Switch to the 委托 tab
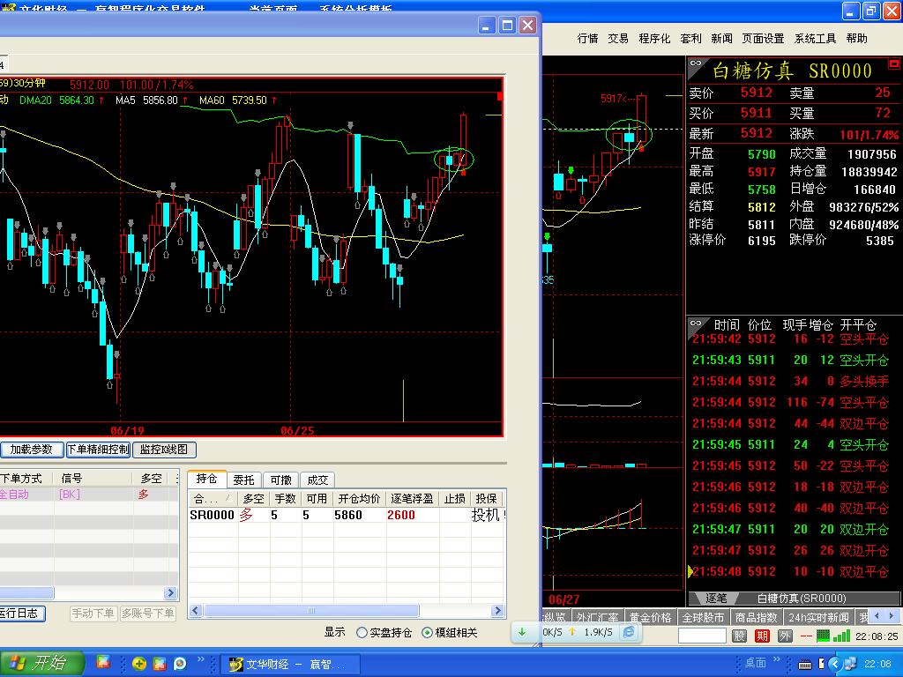The height and width of the screenshot is (677, 903). pyautogui.click(x=243, y=480)
